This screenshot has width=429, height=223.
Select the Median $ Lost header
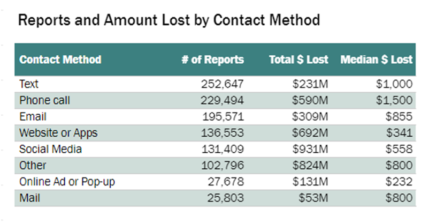coord(376,60)
